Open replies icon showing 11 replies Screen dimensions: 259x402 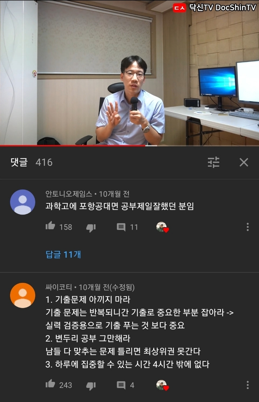click(121, 227)
